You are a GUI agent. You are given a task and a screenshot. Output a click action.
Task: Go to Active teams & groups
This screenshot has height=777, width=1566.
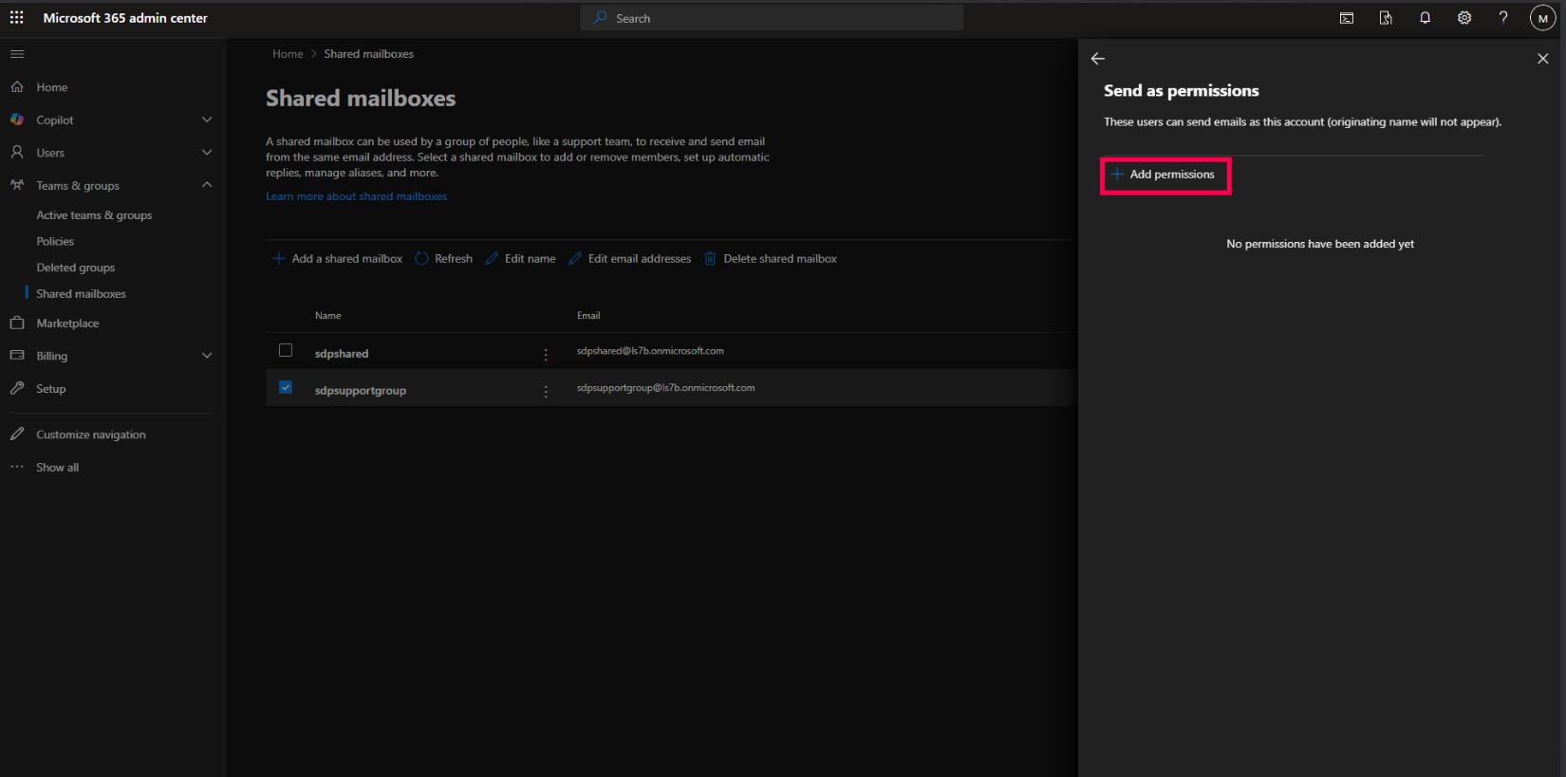(x=94, y=215)
